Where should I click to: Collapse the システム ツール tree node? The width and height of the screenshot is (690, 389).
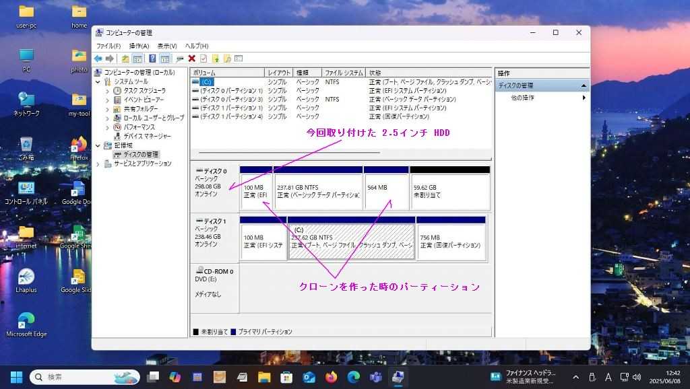[x=98, y=81]
